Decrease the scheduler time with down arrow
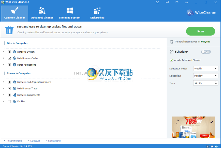 (x=216, y=84)
